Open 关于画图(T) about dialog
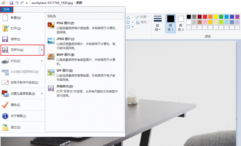The height and width of the screenshot is (146, 241). pos(23,116)
